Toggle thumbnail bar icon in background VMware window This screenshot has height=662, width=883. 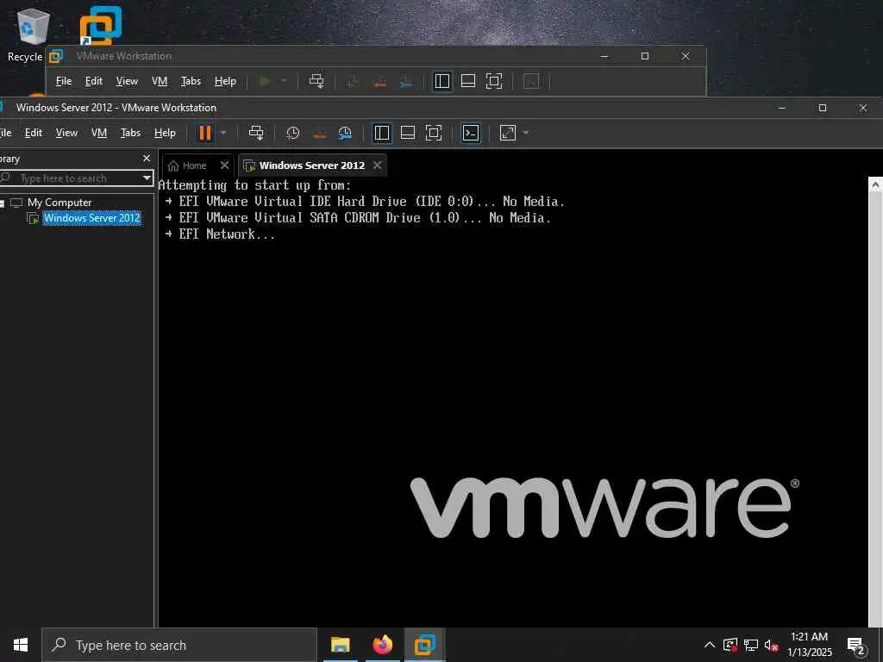point(468,81)
